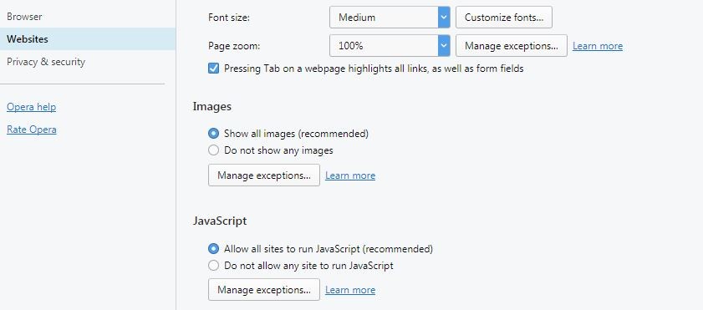
Task: Open Manage exceptions under JavaScript
Action: pyautogui.click(x=264, y=290)
